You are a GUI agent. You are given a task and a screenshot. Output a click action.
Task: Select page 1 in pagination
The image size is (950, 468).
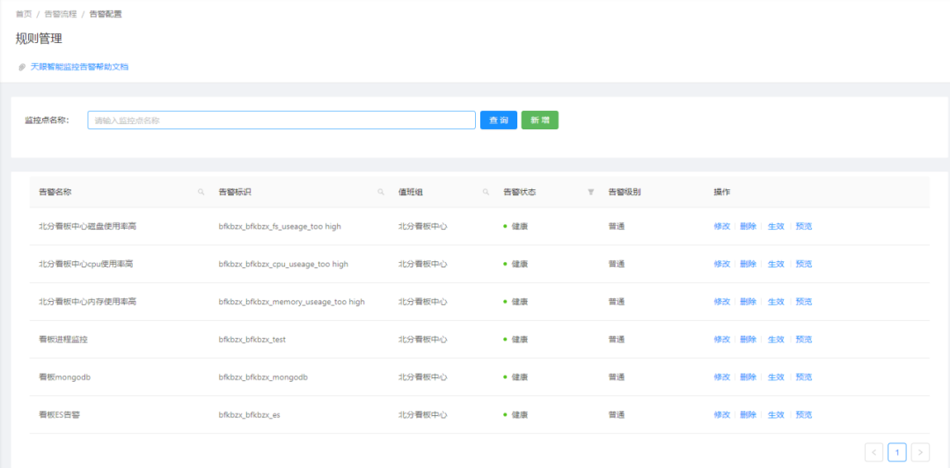897,451
